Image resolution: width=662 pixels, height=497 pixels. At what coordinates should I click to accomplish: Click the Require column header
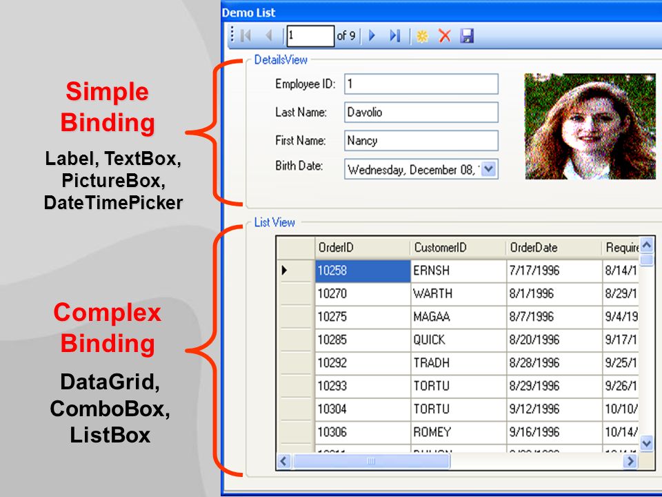621,247
